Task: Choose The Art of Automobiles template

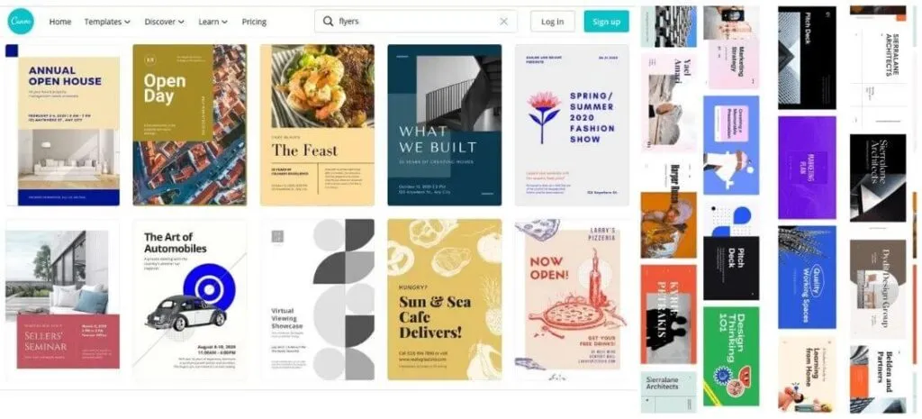Action: tap(190, 299)
